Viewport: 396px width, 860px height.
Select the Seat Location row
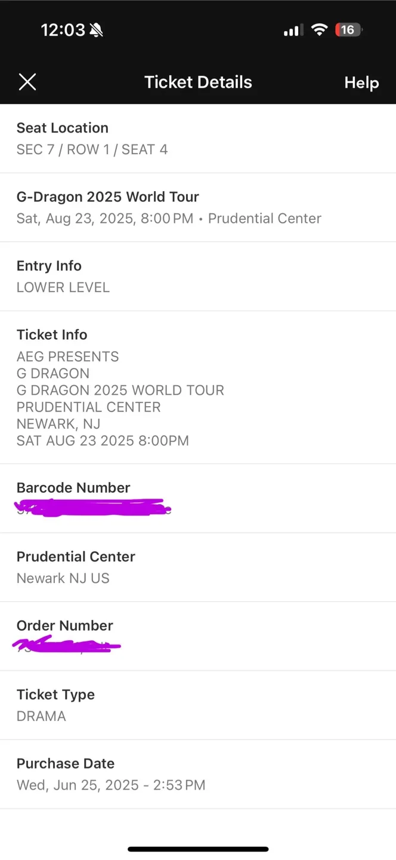coord(198,139)
